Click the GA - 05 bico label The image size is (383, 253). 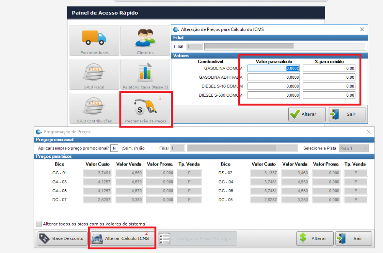click(x=59, y=191)
